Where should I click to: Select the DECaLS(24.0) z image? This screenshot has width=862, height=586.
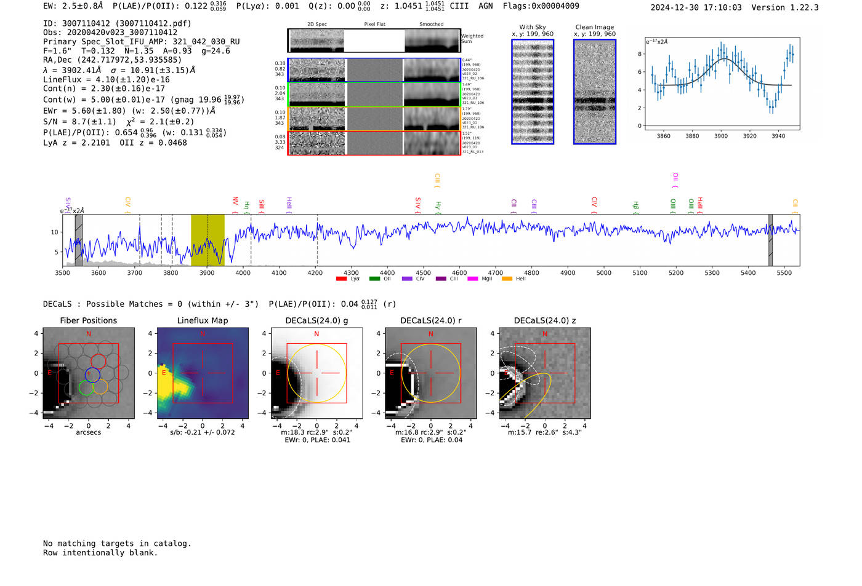545,373
